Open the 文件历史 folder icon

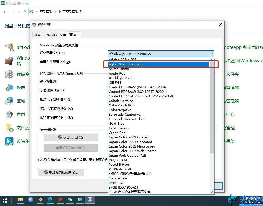point(9,128)
